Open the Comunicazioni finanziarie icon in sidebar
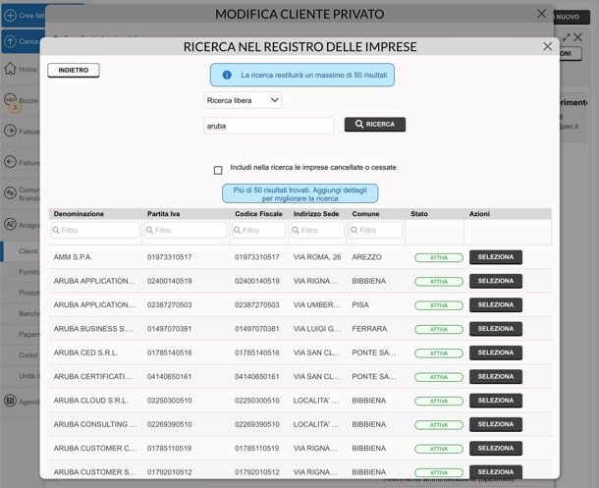The image size is (599, 488). pyautogui.click(x=11, y=193)
